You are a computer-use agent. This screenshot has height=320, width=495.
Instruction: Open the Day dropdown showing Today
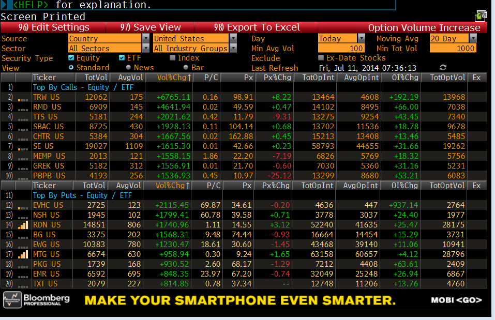361,38
